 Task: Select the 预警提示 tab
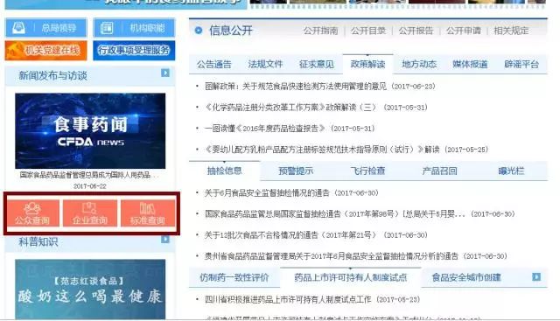point(296,171)
